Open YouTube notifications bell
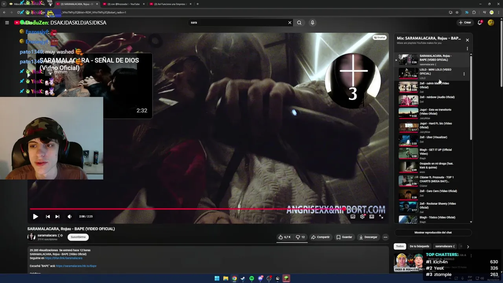This screenshot has width=503, height=283. (x=480, y=22)
